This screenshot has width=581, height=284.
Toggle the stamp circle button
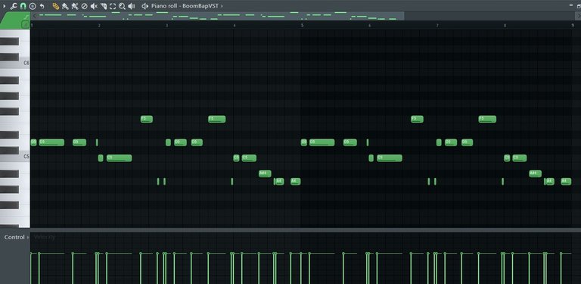(x=33, y=6)
